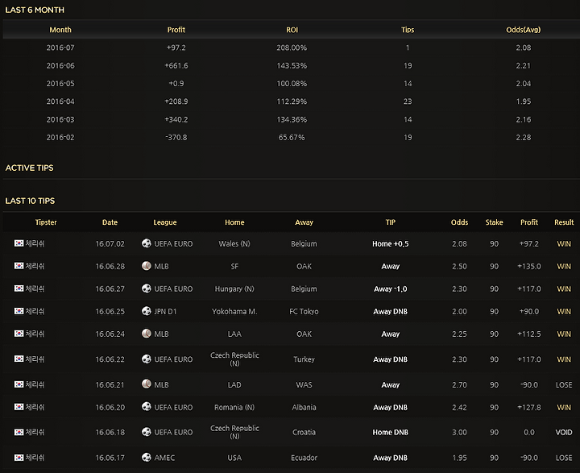Select the Home DNB tip

point(390,432)
